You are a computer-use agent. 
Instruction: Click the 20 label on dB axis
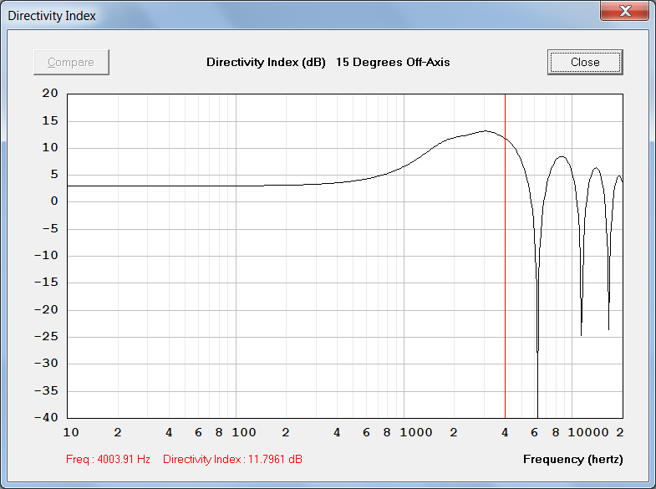(x=50, y=94)
